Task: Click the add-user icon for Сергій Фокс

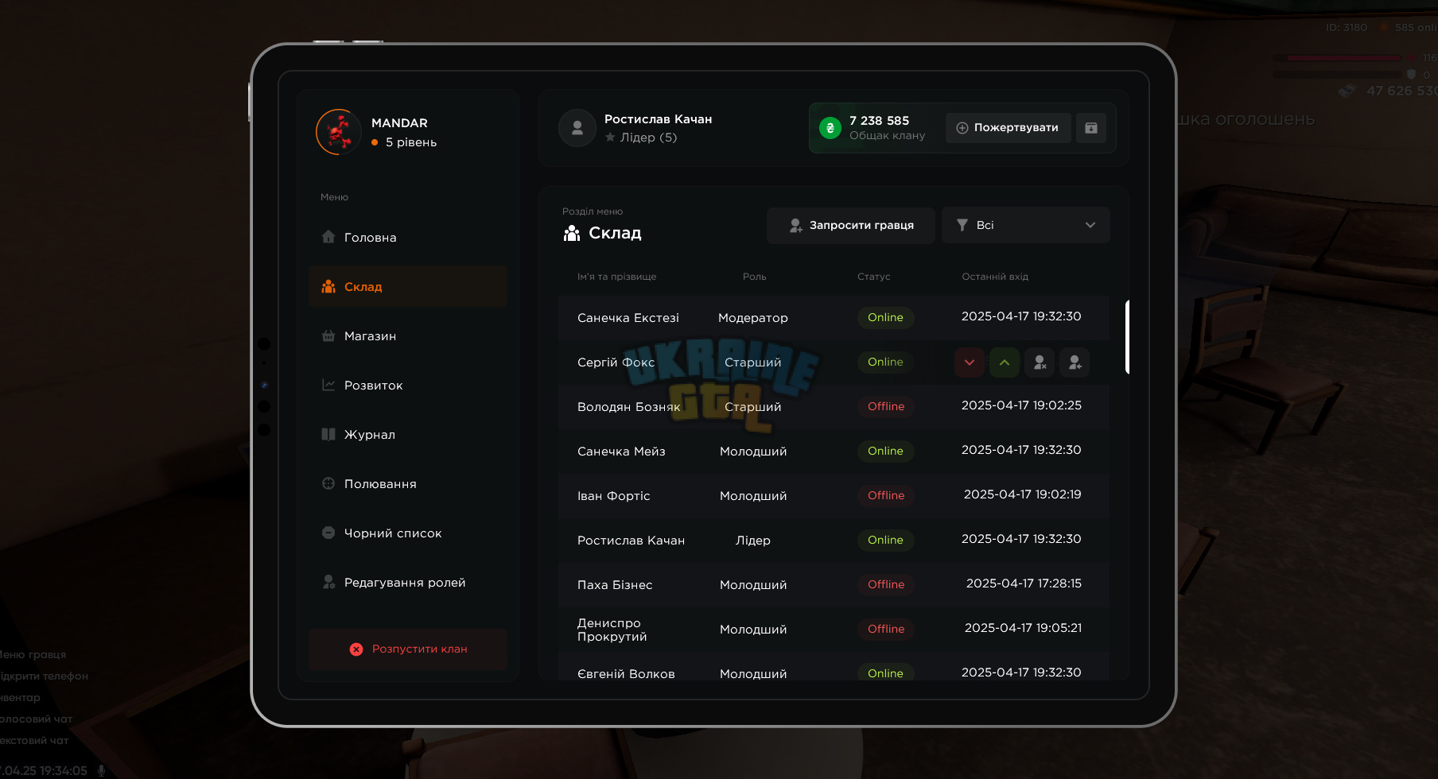Action: [1075, 362]
